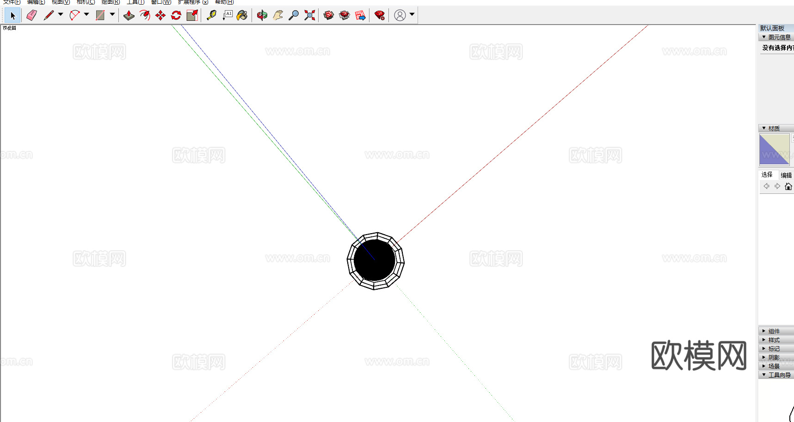The image size is (794, 422).
Task: Click the 默认面板 tray title
Action: click(x=772, y=28)
